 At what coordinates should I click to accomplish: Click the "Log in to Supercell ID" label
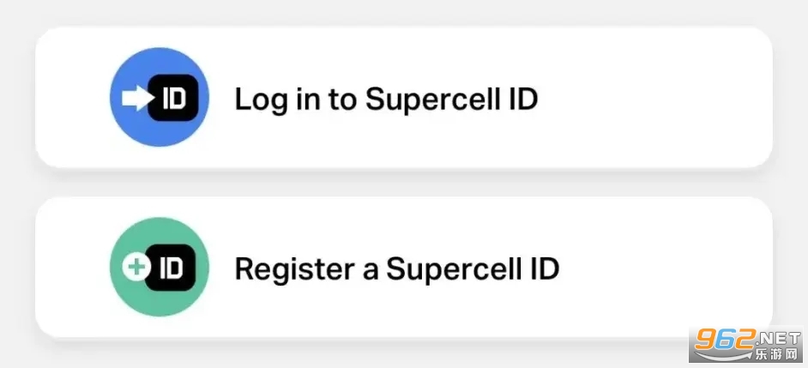[x=387, y=100]
